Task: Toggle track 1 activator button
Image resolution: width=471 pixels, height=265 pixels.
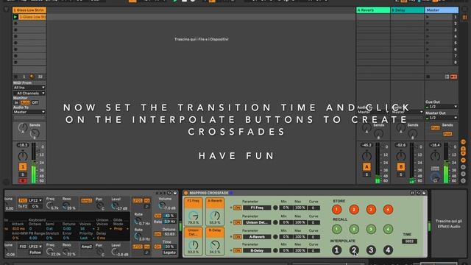Action: 23,167
